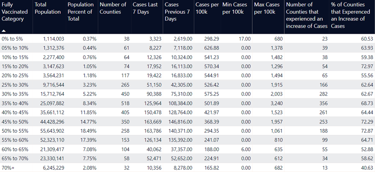Click Max Cases per 100k header
The height and width of the screenshot is (172, 375).
(267, 8)
